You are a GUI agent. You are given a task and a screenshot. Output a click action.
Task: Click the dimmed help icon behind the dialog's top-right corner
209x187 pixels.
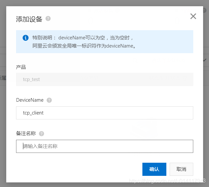pyautogui.click(x=205, y=10)
